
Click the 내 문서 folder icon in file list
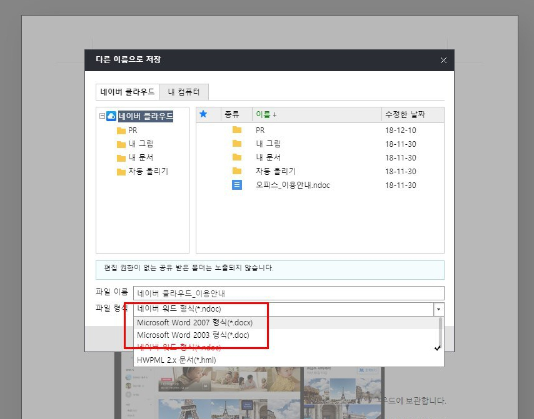pos(236,157)
